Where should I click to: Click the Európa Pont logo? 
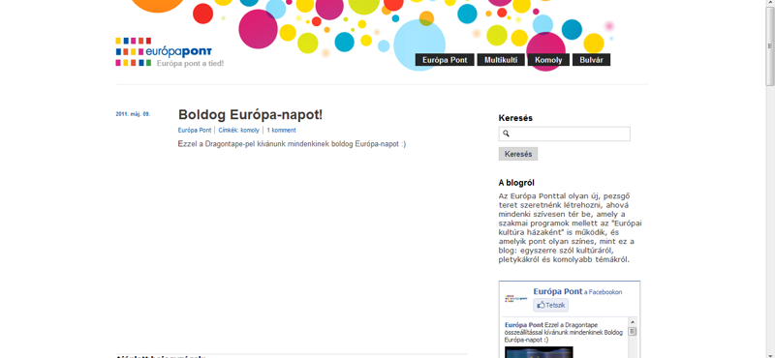164,52
